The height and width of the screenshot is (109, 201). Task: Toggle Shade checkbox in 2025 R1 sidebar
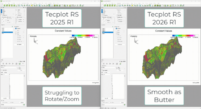coord(2,13)
